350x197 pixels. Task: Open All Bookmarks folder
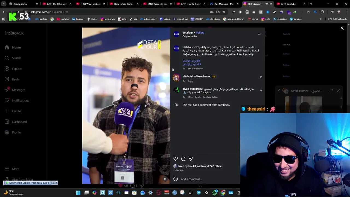338,19
